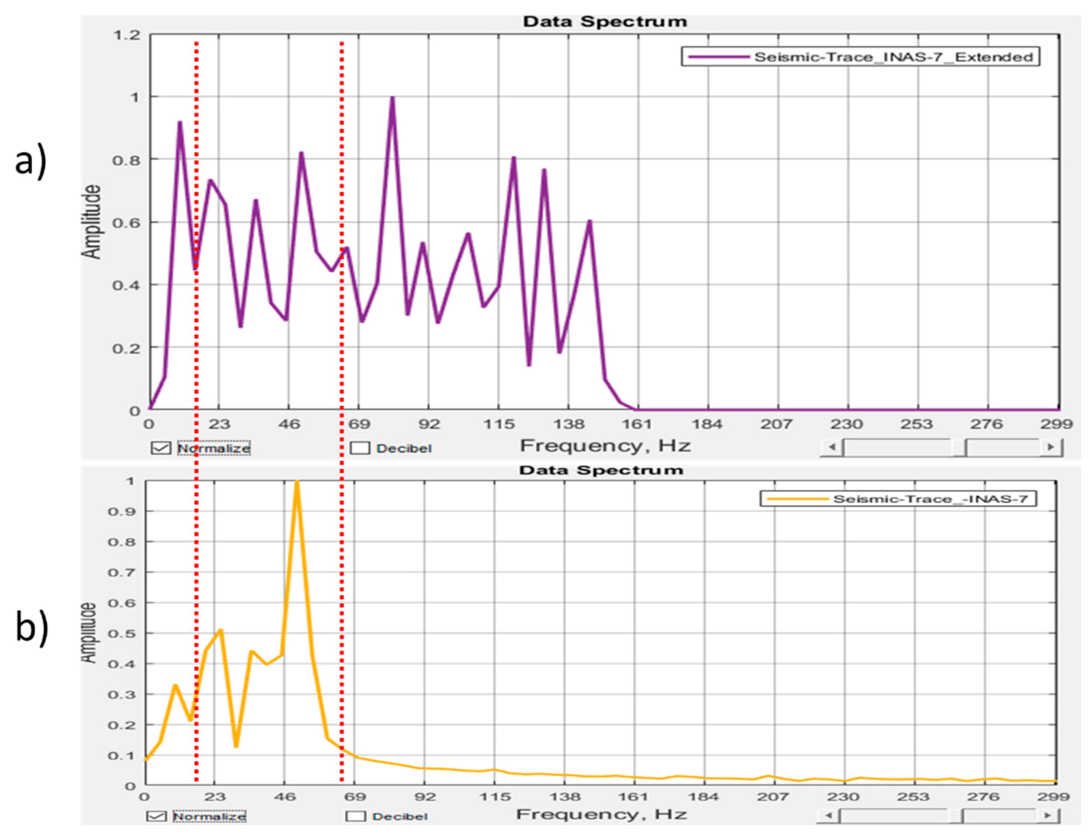Click 'Frequency, Hz' label of bottom plot
The height and width of the screenshot is (837, 1090).
click(601, 814)
